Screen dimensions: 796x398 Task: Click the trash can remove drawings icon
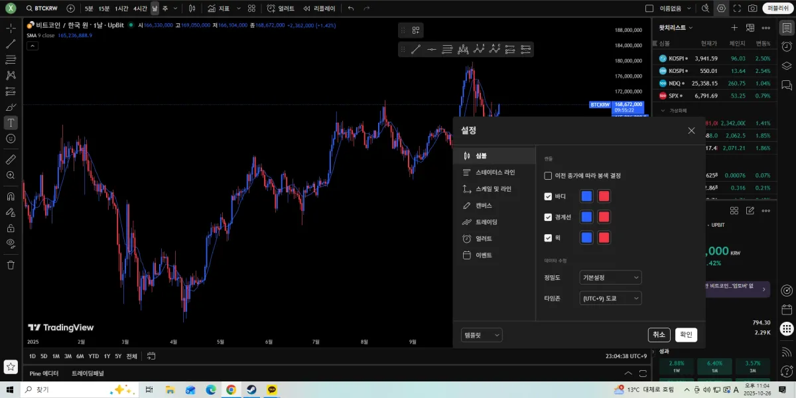point(11,265)
